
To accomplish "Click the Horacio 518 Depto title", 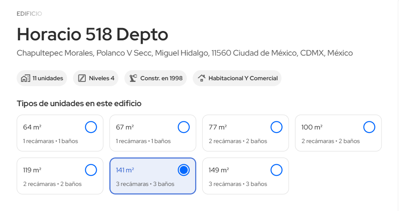I will 93,34.
